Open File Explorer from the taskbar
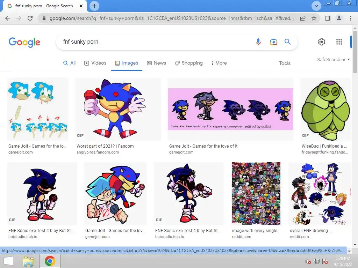This screenshot has width=358, height=268. point(28,261)
